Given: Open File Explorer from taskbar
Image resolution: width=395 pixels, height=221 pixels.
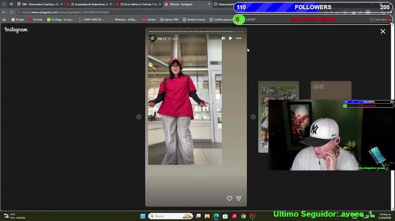Looking at the screenshot, I should (207, 216).
